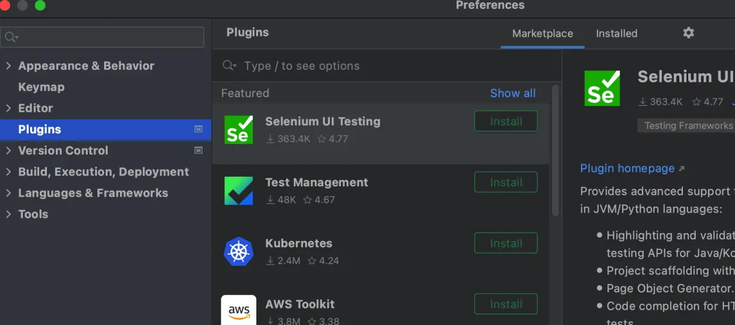
Task: Open the plugins gear settings icon
Action: [689, 33]
